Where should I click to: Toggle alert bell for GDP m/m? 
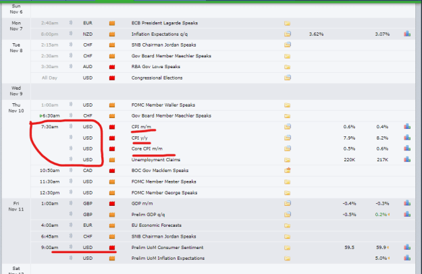point(71,203)
